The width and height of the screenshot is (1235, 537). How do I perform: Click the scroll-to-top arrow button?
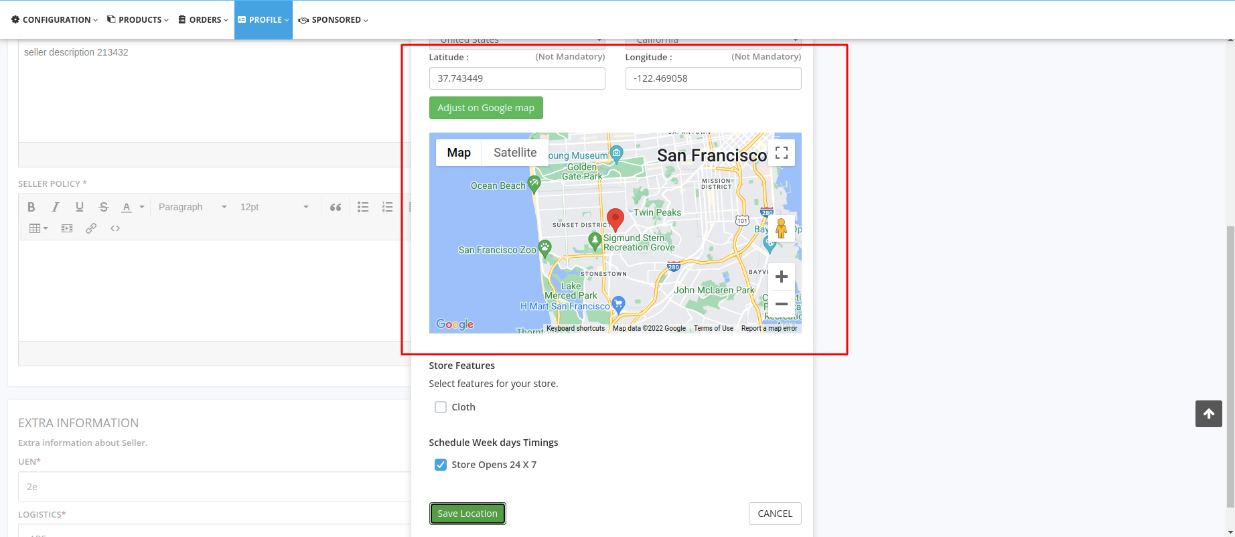[1209, 414]
